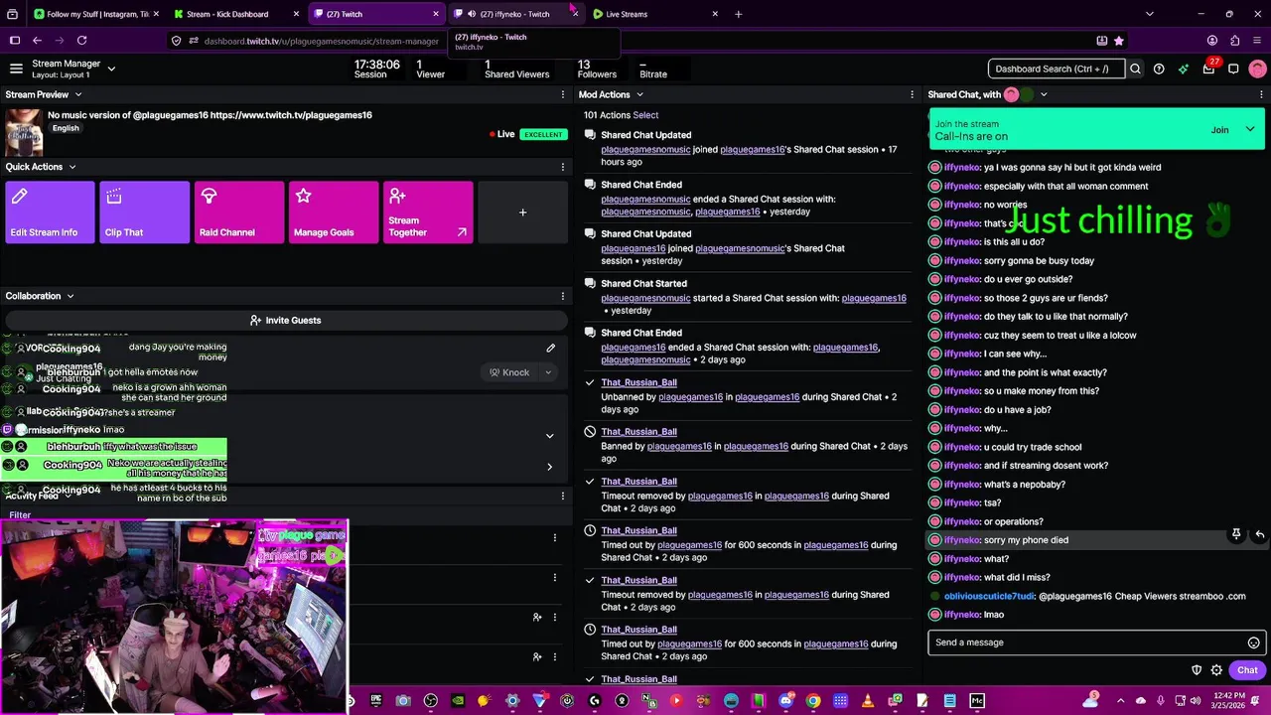Screen dimensions: 1271x715
Task: Click the Clip That quick action
Action: click(x=144, y=212)
